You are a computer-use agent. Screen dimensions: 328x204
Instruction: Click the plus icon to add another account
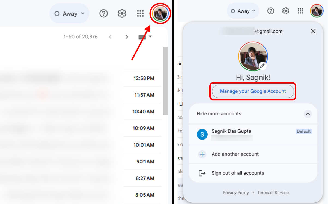(x=202, y=154)
